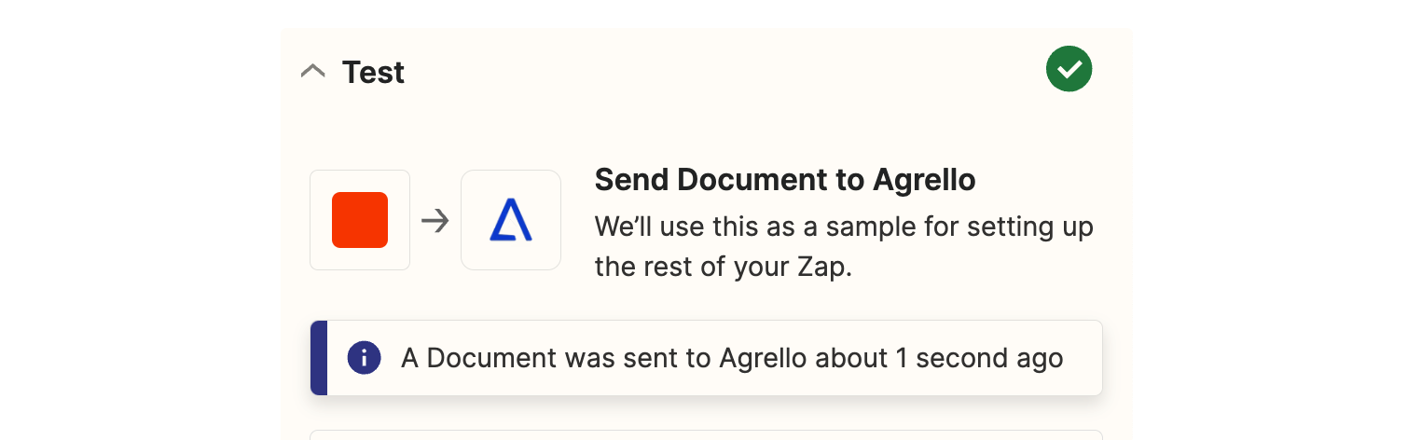1421x440 pixels.
Task: Click the dark blue banner accent bar
Action: click(x=319, y=358)
